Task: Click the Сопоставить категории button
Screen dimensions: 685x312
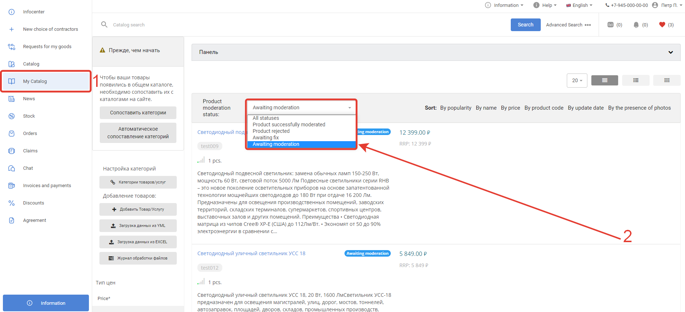Action: point(138,113)
